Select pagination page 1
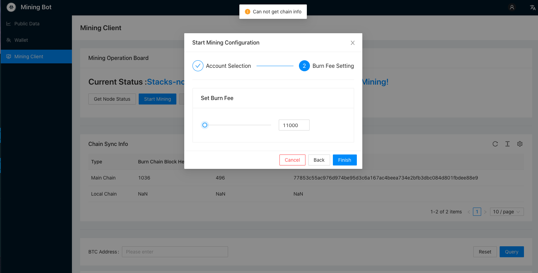This screenshot has height=273, width=538. tap(477, 212)
